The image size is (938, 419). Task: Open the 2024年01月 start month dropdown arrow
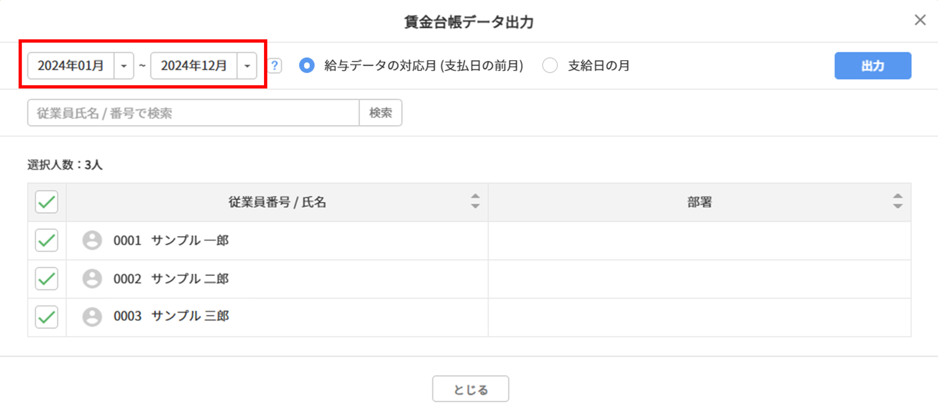pos(124,66)
